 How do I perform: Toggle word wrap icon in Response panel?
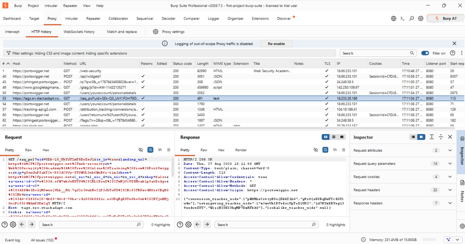tap(325, 150)
